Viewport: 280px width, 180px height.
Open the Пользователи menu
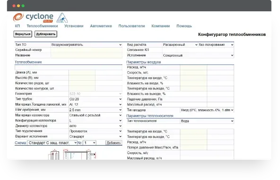(132, 26)
